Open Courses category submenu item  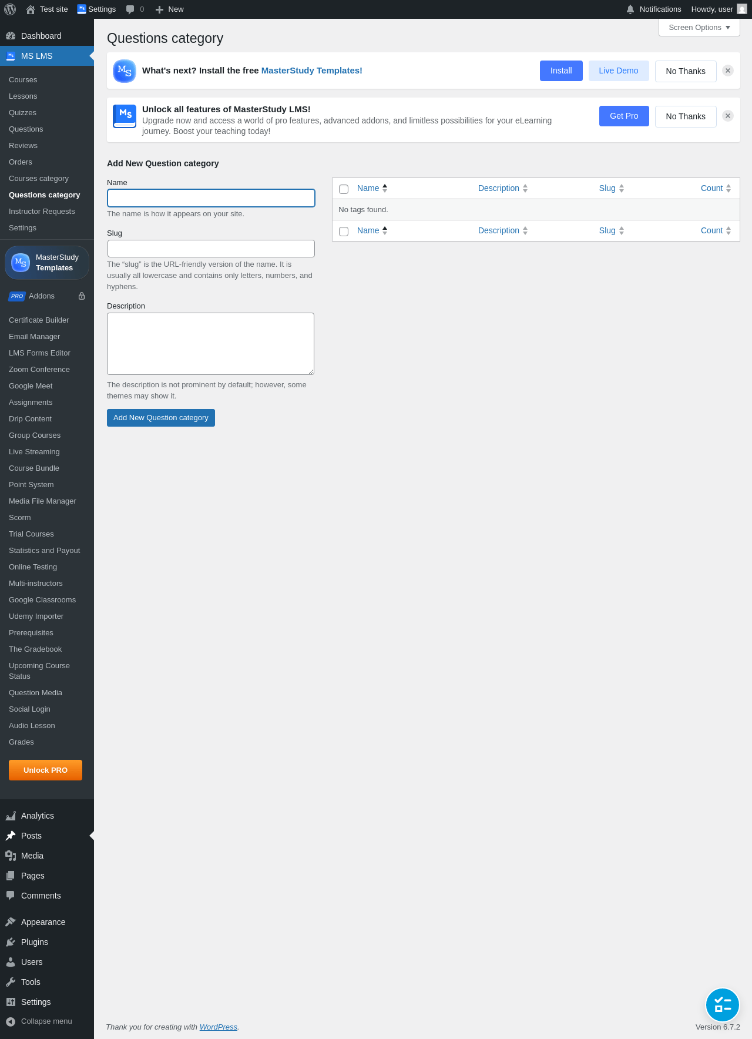click(x=39, y=179)
